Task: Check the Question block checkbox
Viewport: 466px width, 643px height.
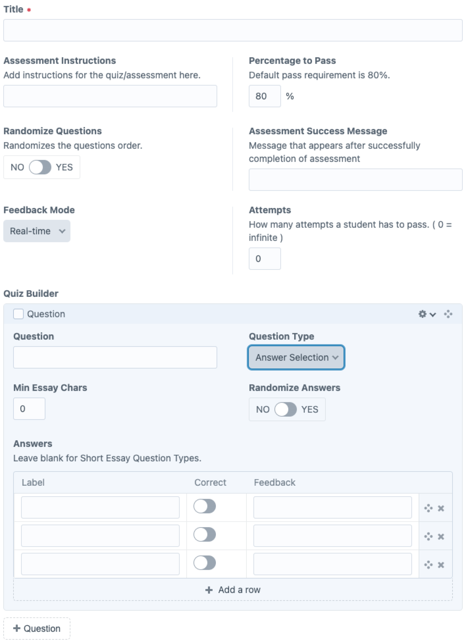Action: (18, 313)
